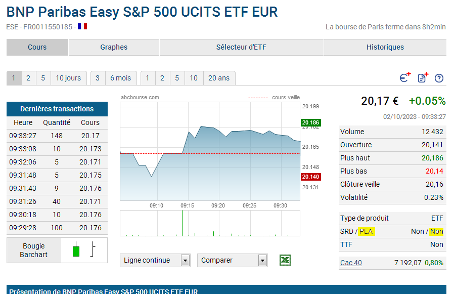The height and width of the screenshot is (294, 455).
Task: Click the French flag icon
Action: point(82,26)
